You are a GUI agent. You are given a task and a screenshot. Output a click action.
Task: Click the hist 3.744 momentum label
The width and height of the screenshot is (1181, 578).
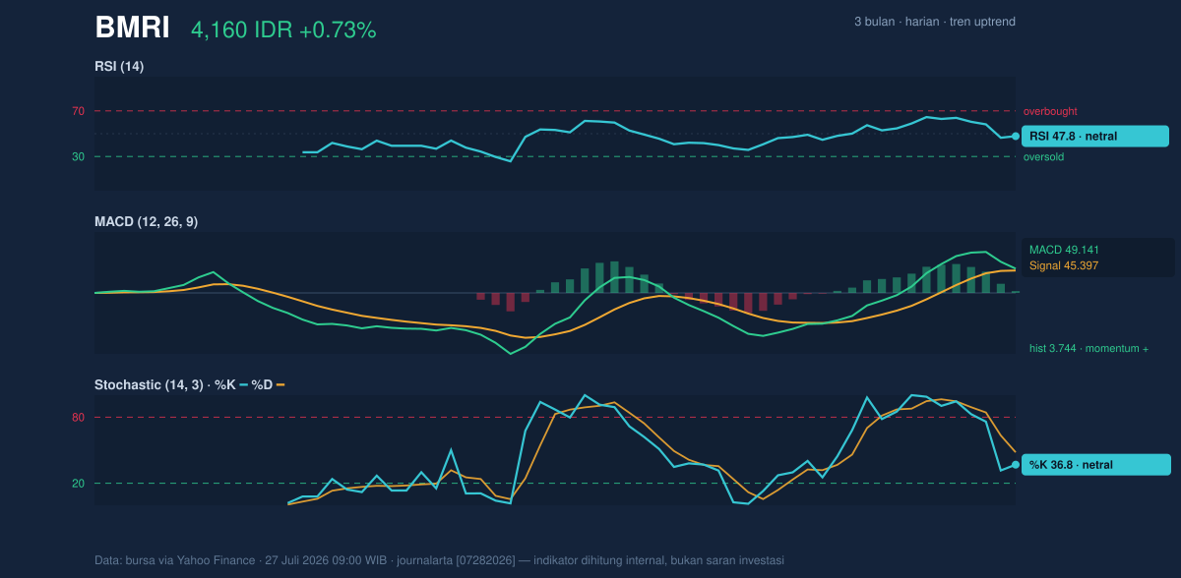tap(1088, 348)
